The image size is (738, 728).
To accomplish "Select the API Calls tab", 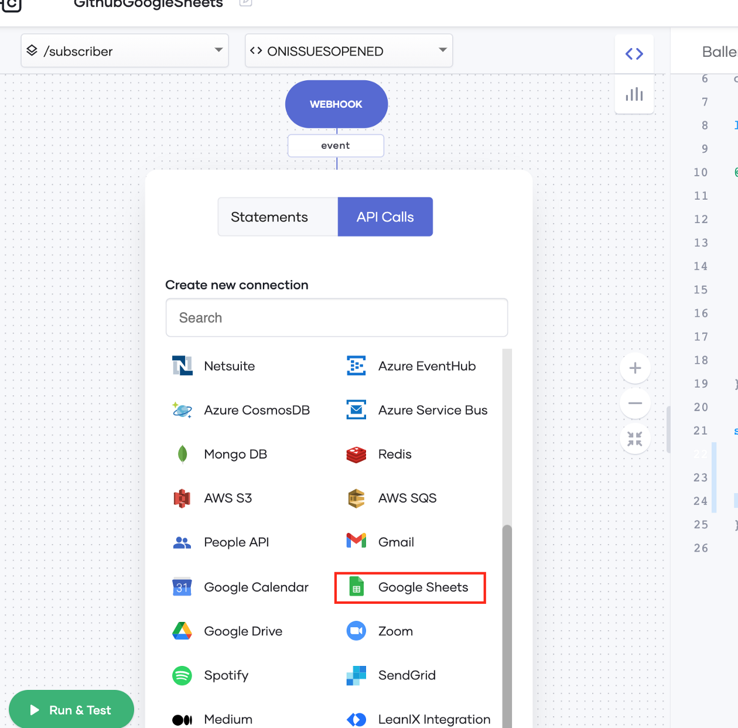I will (385, 217).
